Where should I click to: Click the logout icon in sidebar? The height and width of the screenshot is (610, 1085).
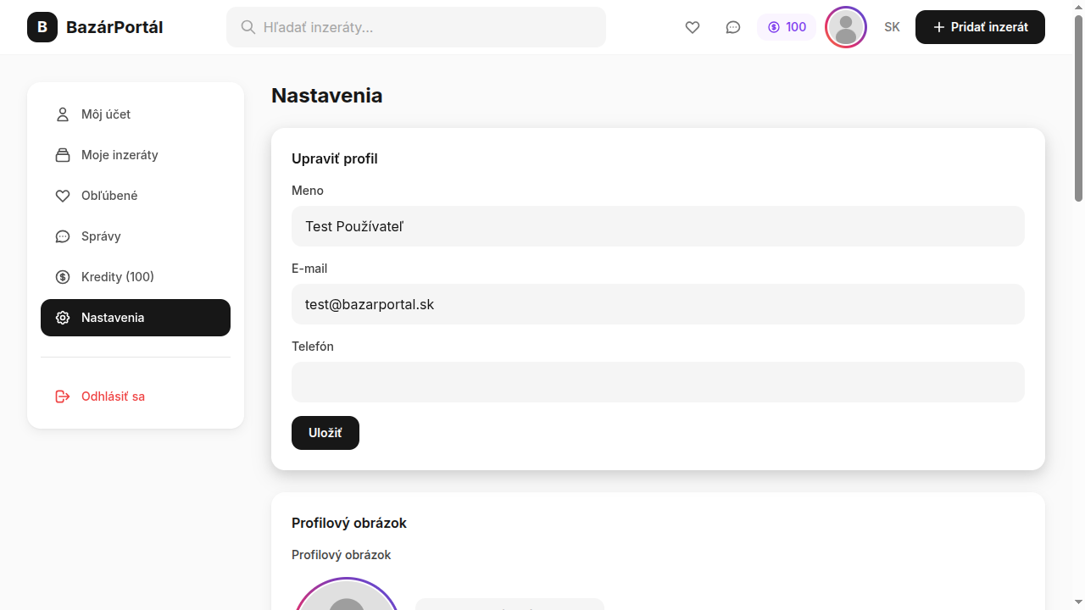point(63,396)
